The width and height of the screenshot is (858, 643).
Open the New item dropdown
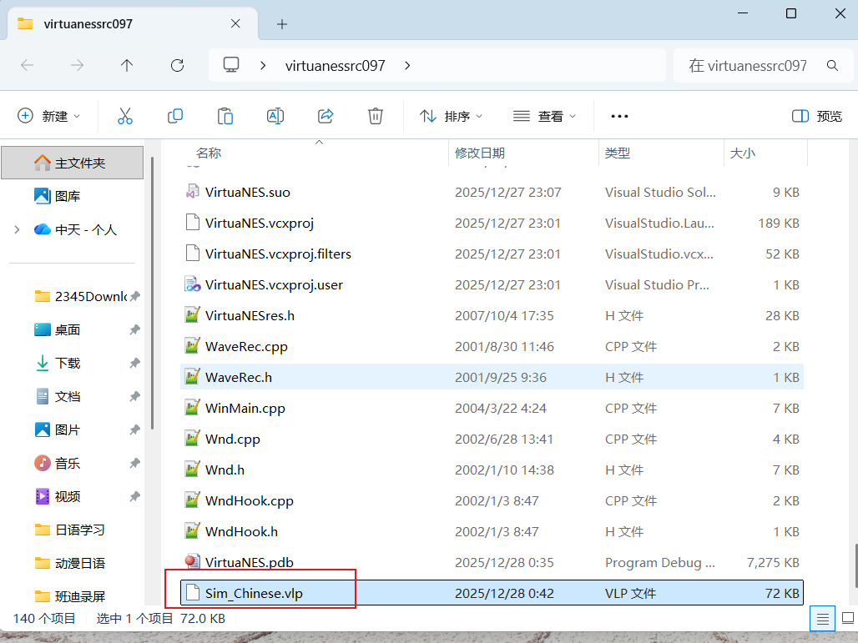[48, 116]
